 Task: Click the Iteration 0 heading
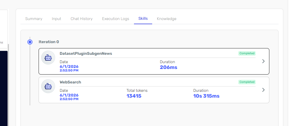point(49,42)
